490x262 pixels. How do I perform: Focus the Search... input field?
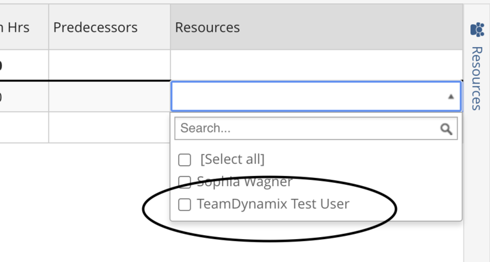coord(306,128)
